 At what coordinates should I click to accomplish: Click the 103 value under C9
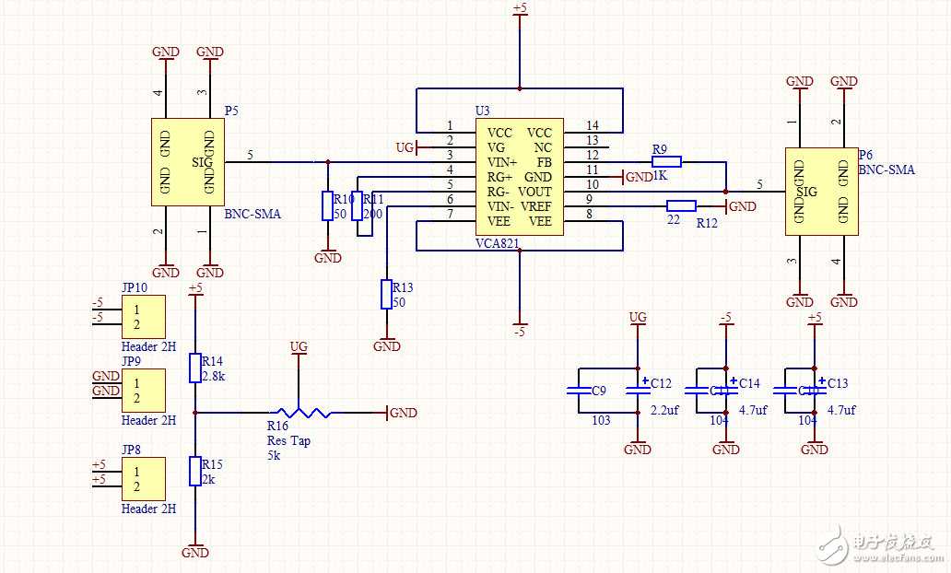601,419
